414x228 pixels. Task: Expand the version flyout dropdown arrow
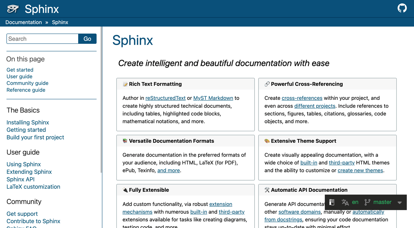click(x=400, y=203)
